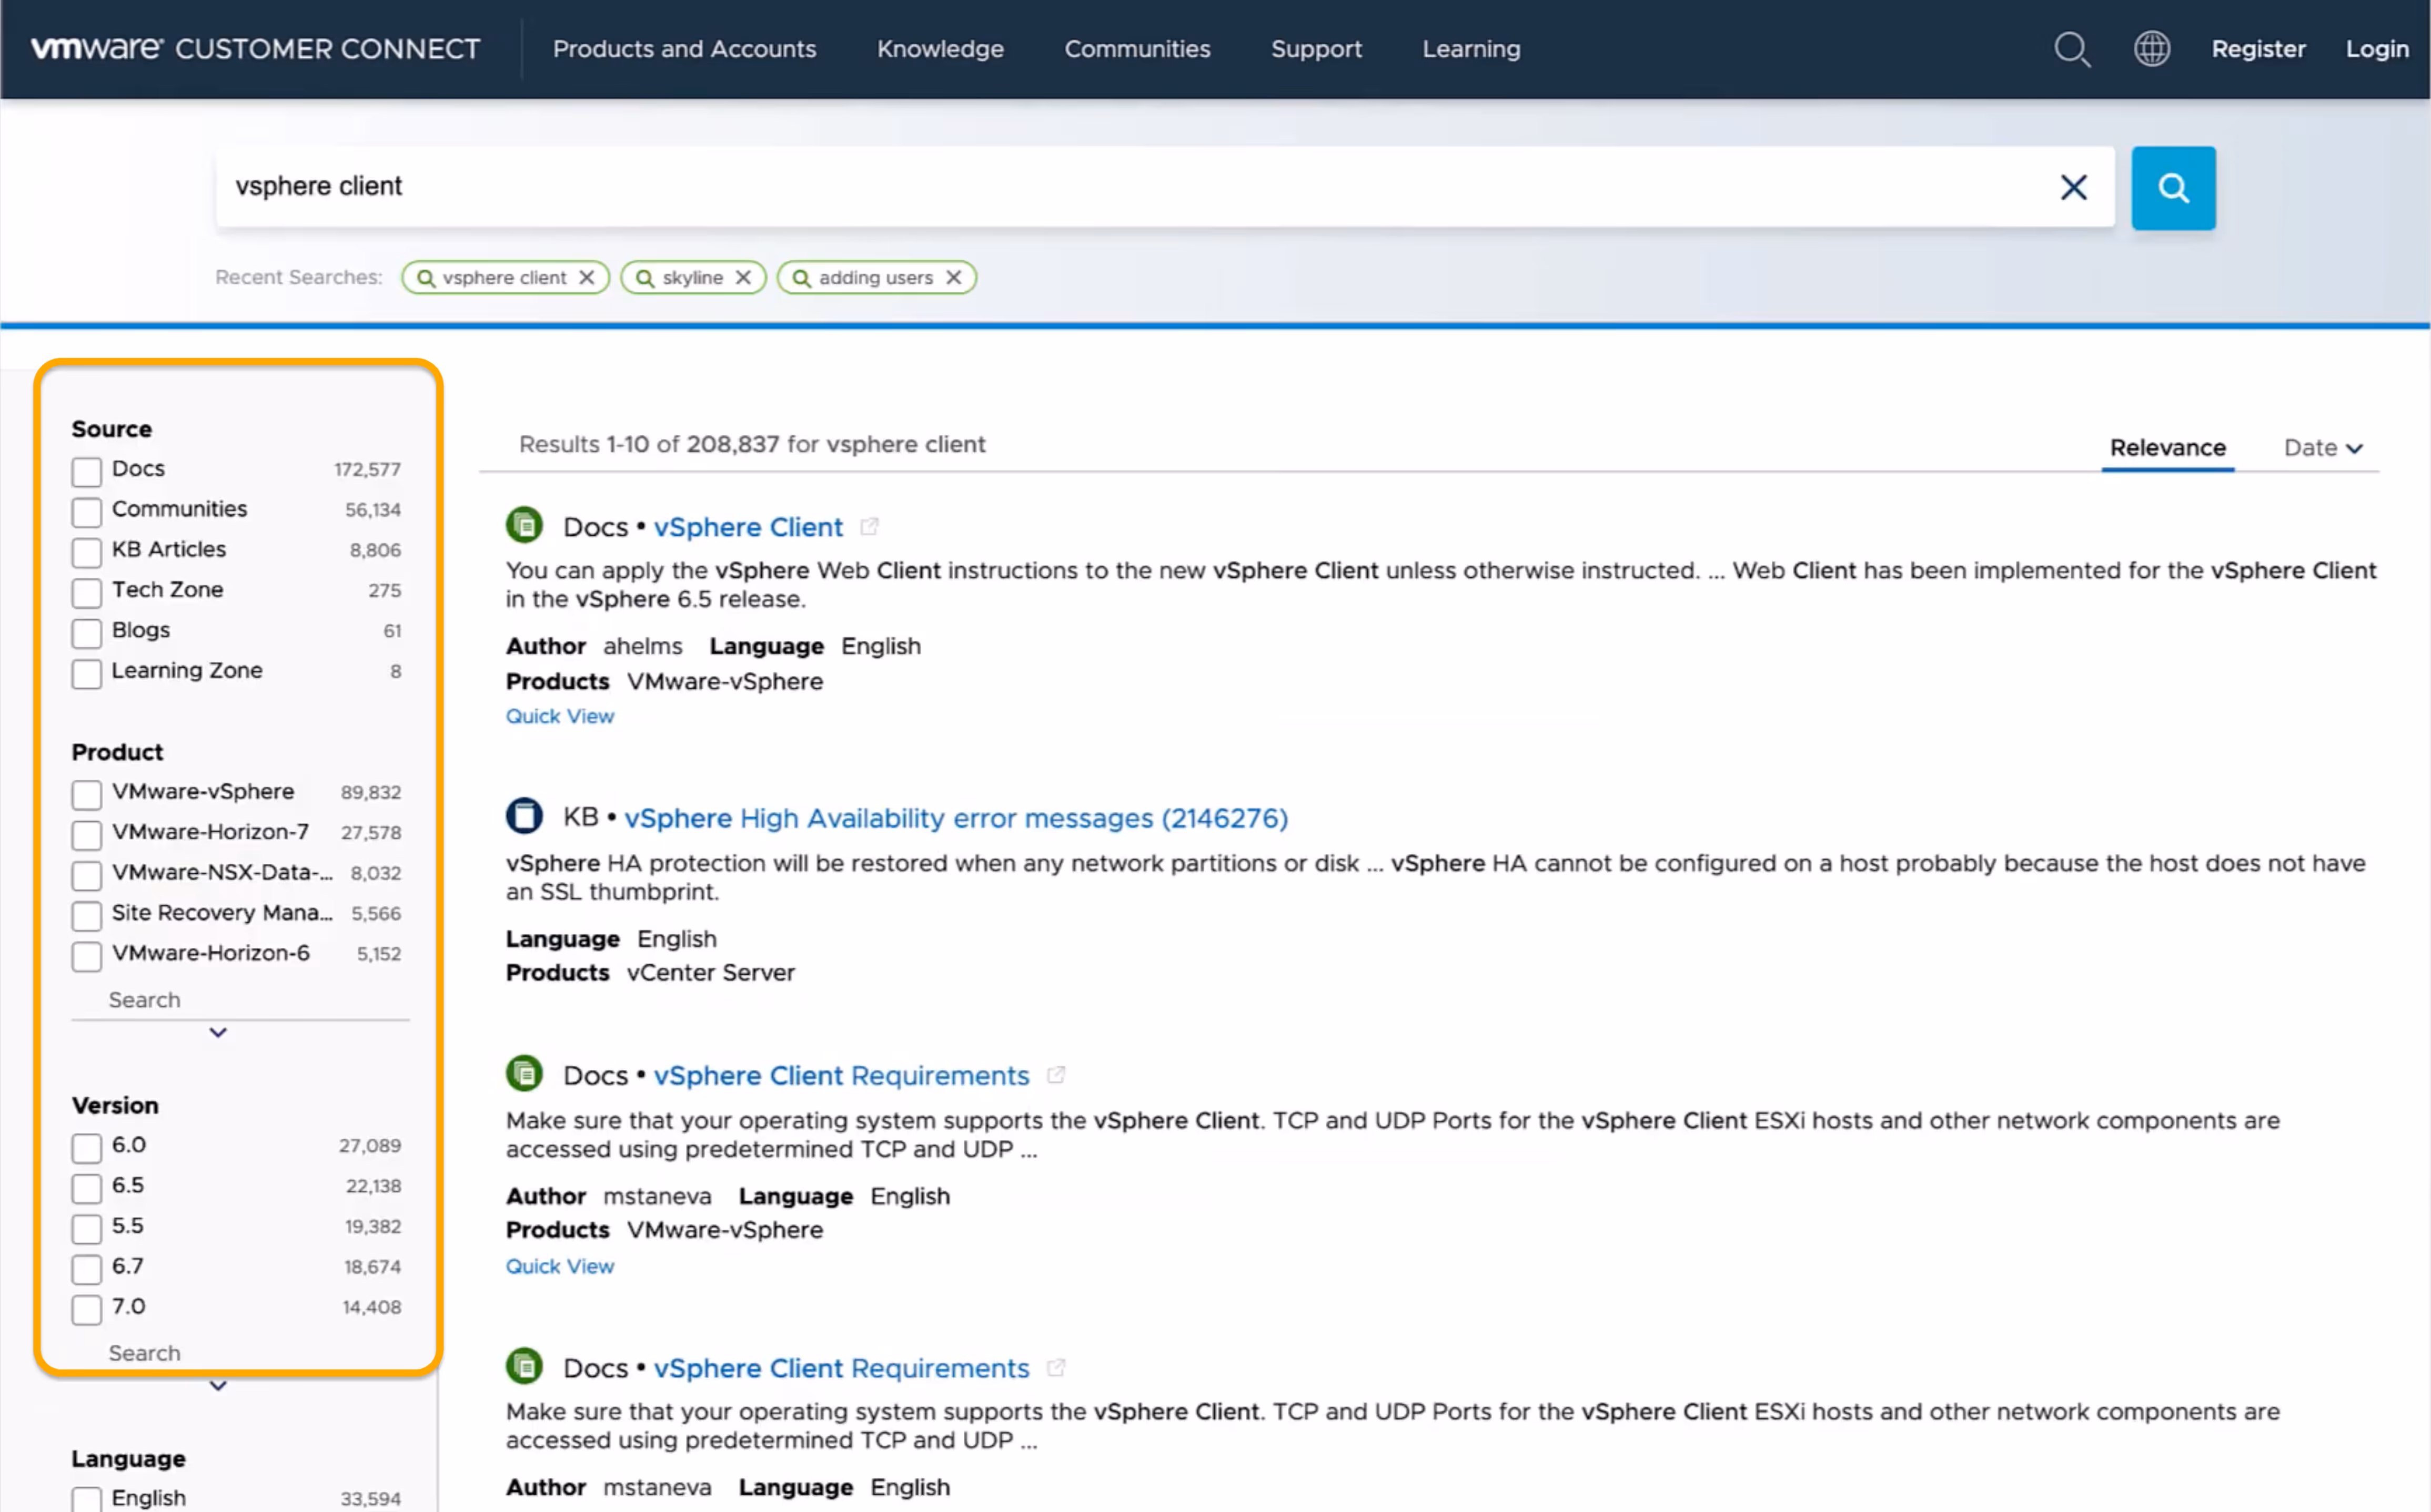2431x1512 pixels.
Task: Clear the search box with X icon
Action: [2073, 187]
